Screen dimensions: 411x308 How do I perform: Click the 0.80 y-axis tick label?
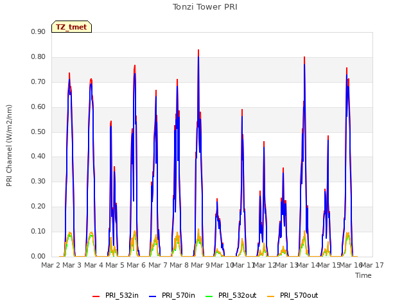[39, 57]
